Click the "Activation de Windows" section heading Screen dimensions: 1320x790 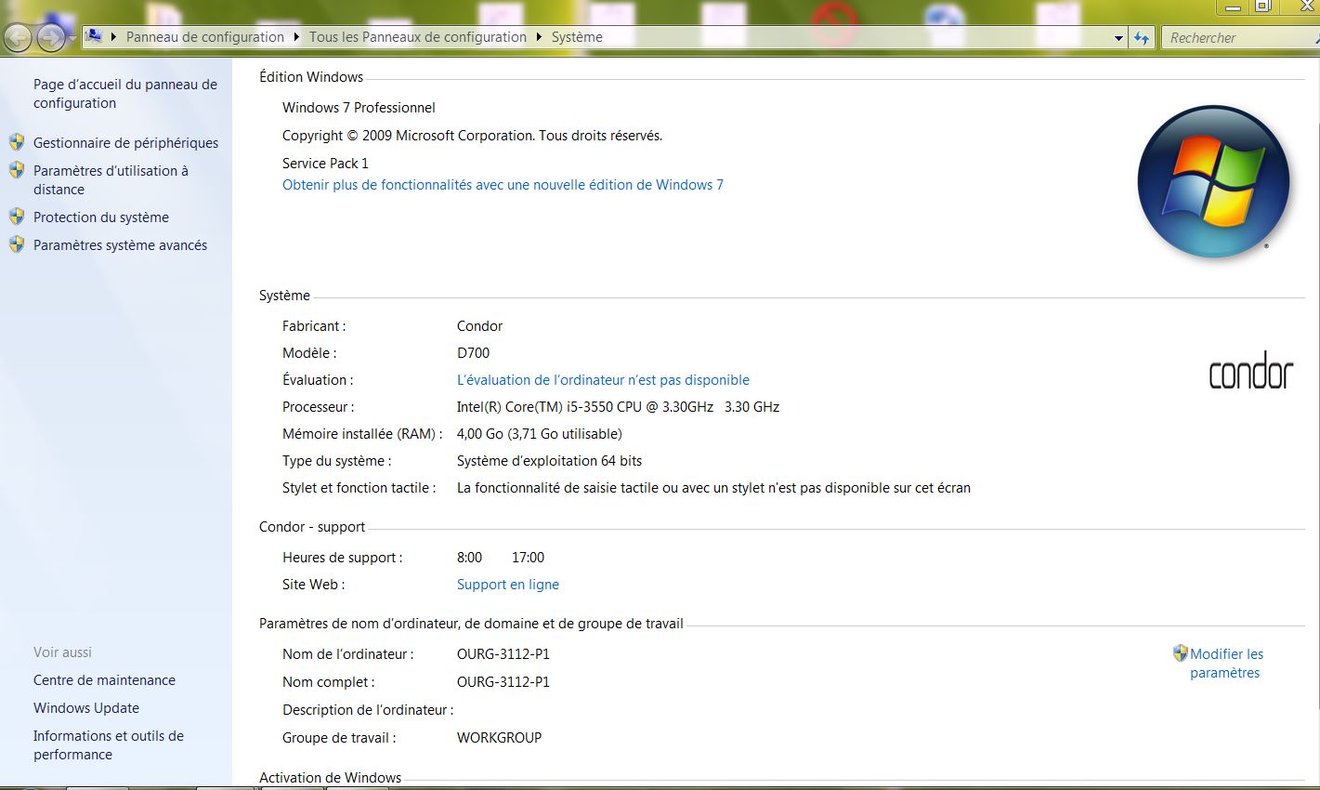(x=330, y=778)
